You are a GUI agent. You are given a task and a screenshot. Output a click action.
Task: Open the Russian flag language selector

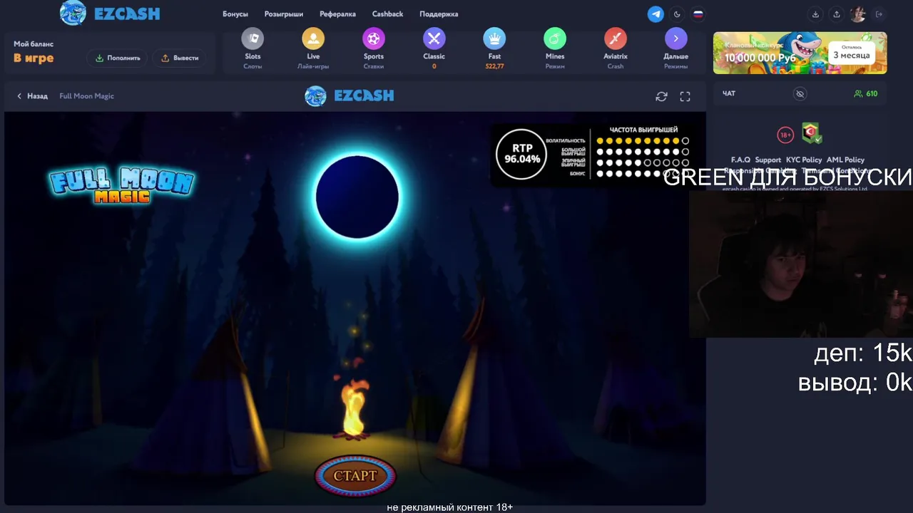(698, 14)
